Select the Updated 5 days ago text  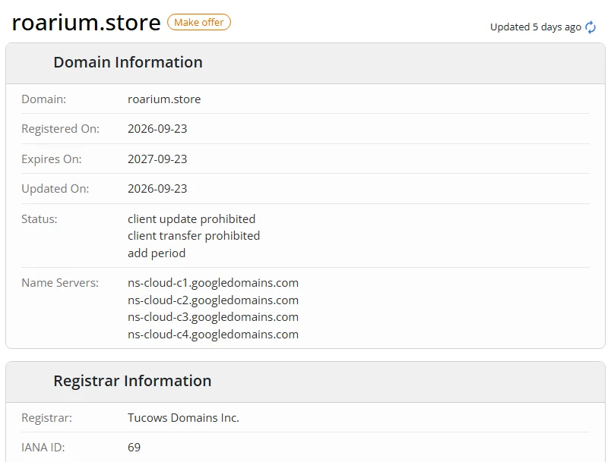click(536, 27)
